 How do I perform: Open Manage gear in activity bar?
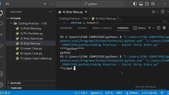coord(1,85)
